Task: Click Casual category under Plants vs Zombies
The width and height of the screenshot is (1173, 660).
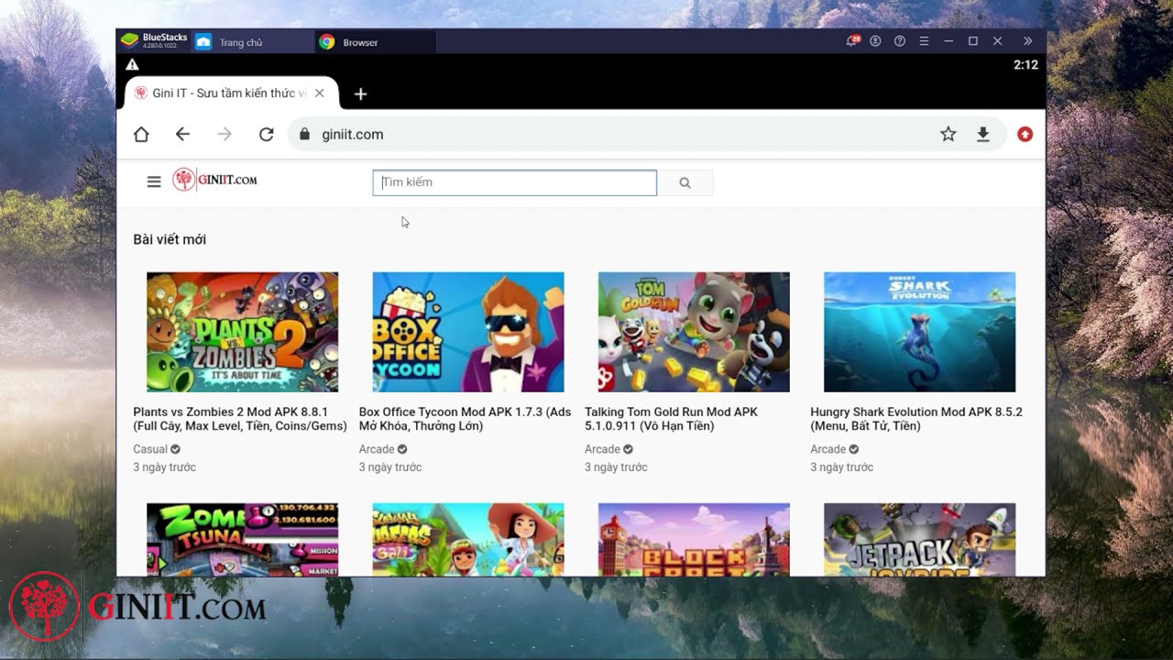Action: point(150,449)
